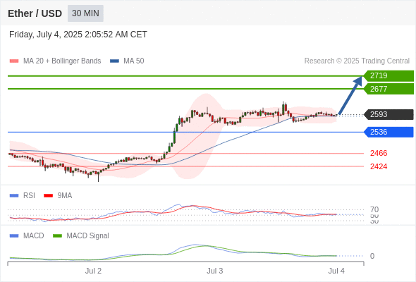This screenshot has width=416, height=282.
Task: Click the RSI legend swatch
Action: (x=14, y=196)
